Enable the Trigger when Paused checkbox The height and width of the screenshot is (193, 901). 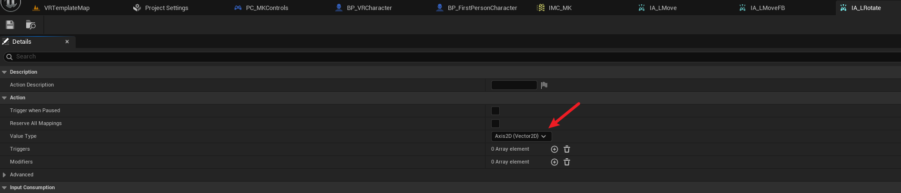pos(495,111)
